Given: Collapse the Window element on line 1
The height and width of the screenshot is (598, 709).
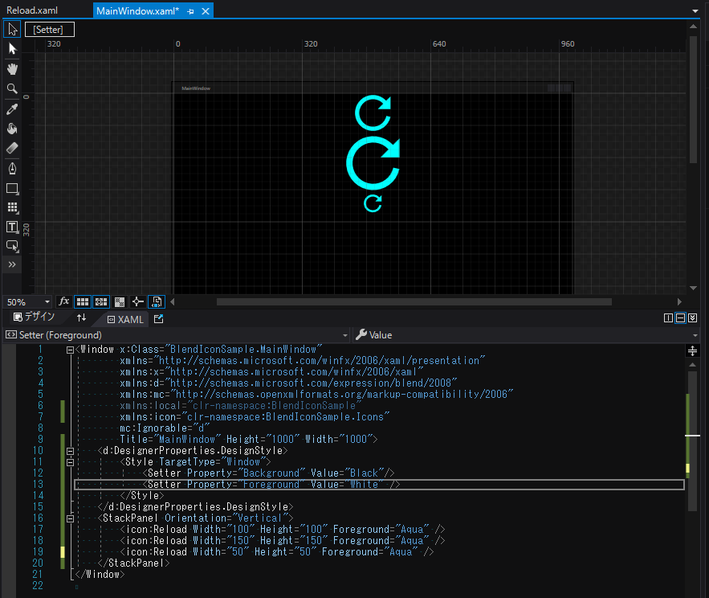Looking at the screenshot, I should coord(70,350).
